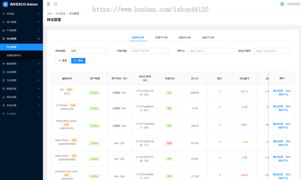Open the user avatar in the top right
Image resolution: width=301 pixels, height=180 pixels.
tap(282, 4)
